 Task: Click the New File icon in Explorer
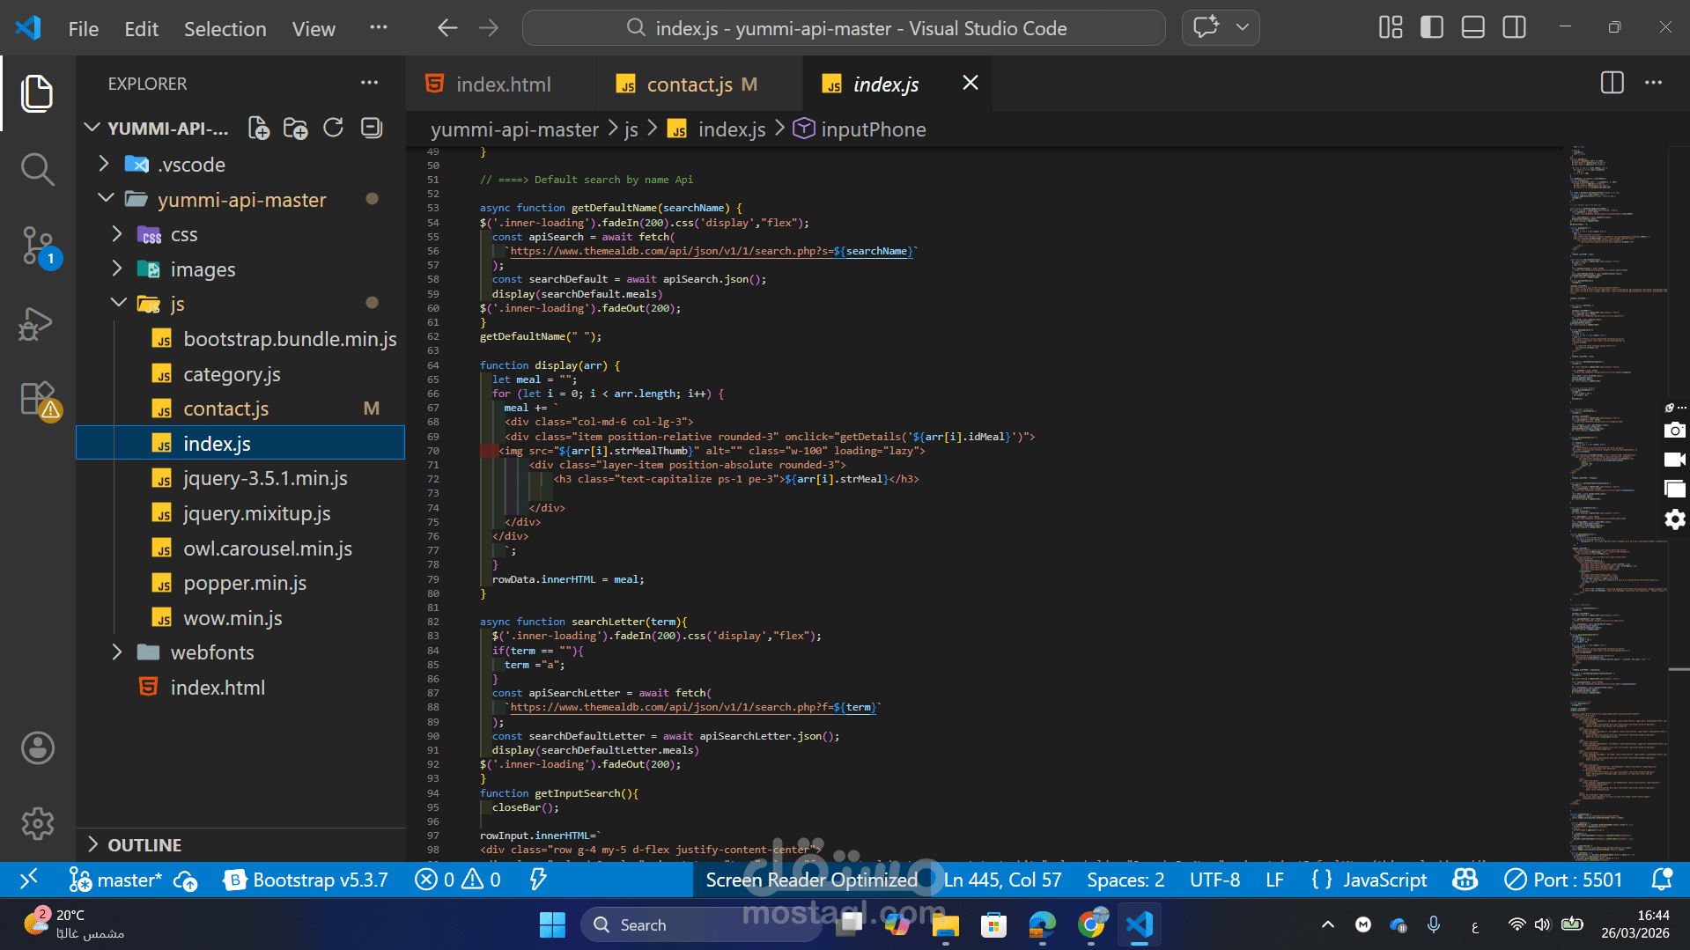[x=258, y=129]
